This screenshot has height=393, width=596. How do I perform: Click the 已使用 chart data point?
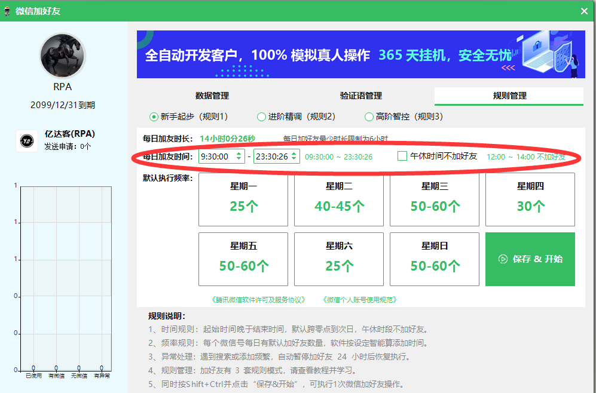(x=33, y=368)
